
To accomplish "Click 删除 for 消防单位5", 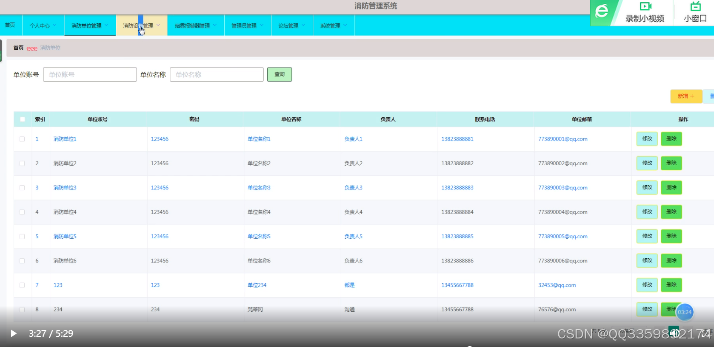I will 671,236.
